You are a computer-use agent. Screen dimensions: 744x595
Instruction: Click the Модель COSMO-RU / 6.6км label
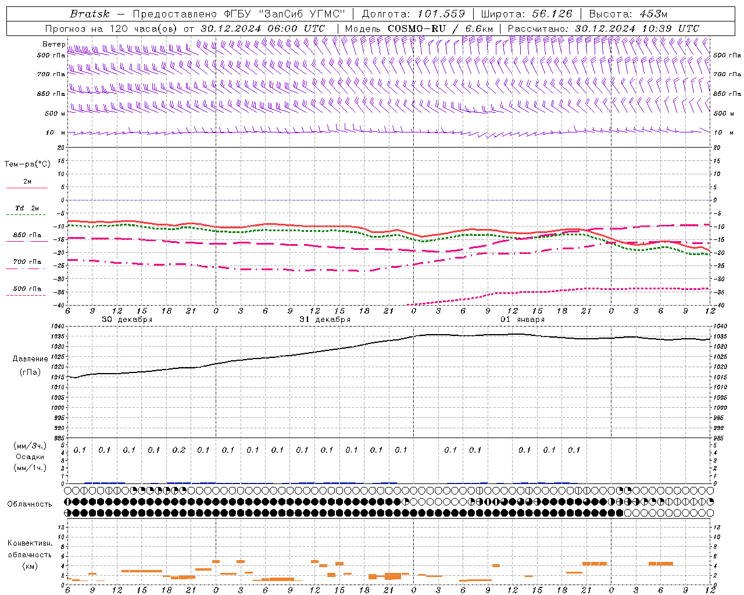(x=419, y=28)
